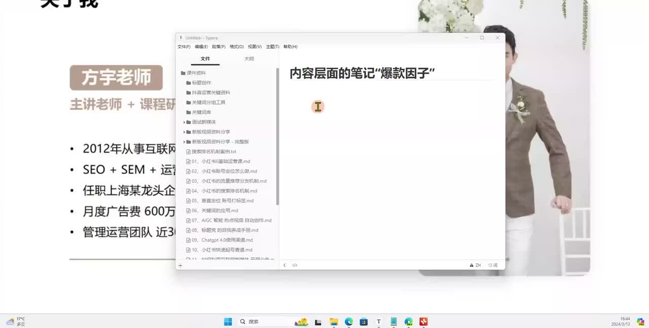Screen dimensions: 649x328
Task: Open the 文件(F) menu
Action: pos(184,47)
